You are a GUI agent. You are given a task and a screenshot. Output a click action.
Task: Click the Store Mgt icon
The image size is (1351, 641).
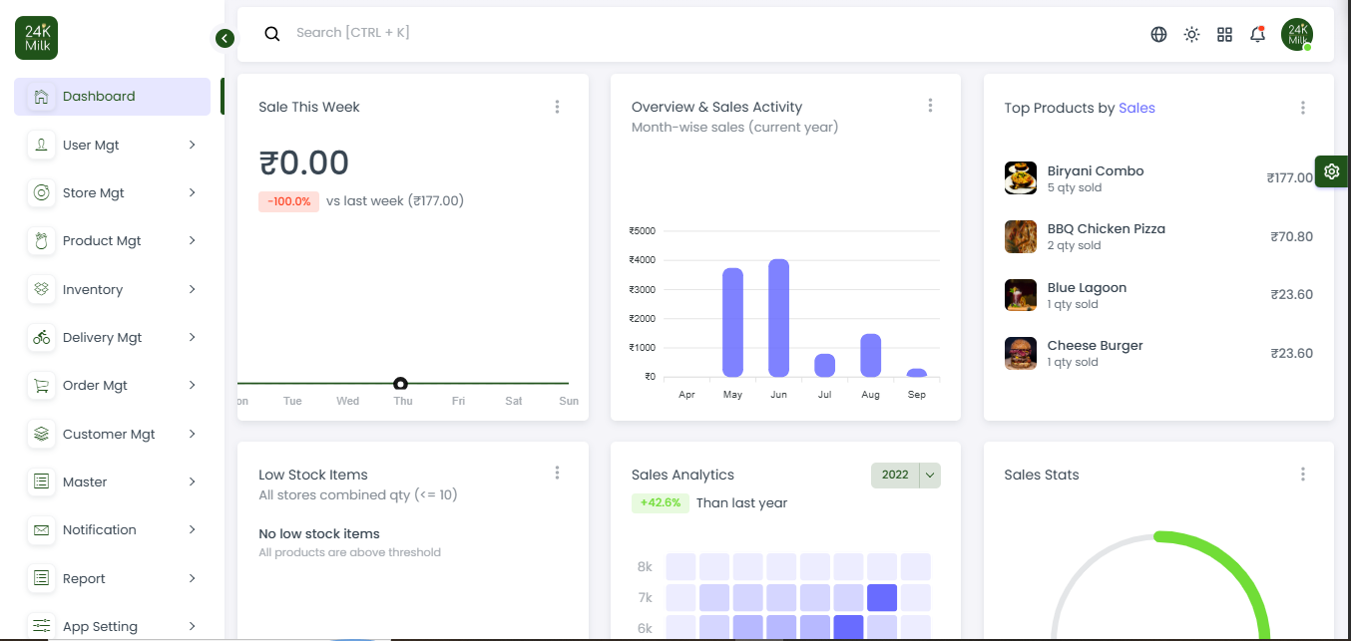click(x=41, y=192)
